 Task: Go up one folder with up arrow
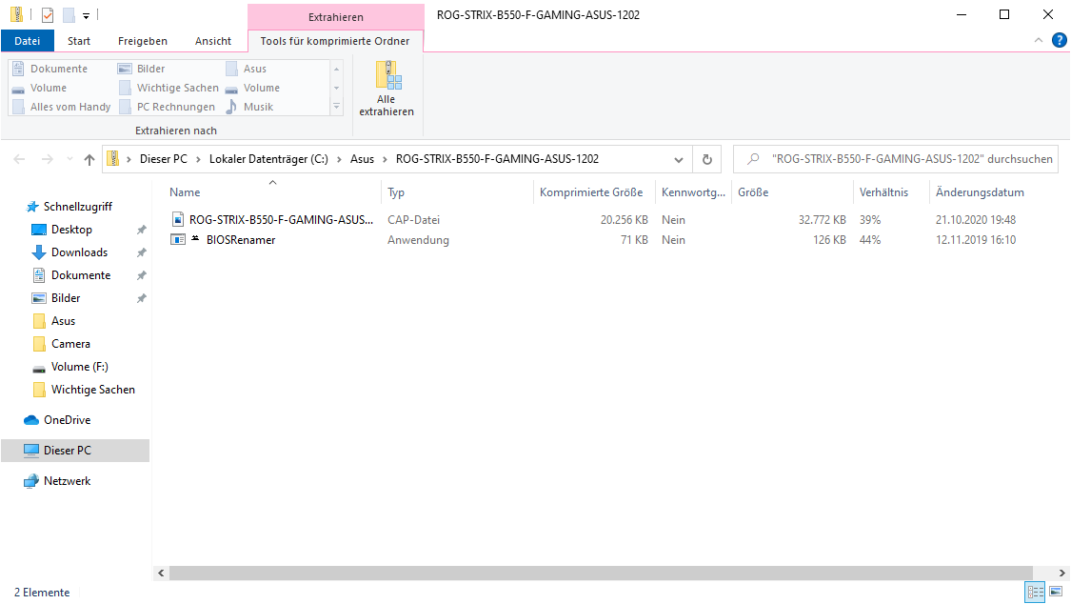[89, 159]
